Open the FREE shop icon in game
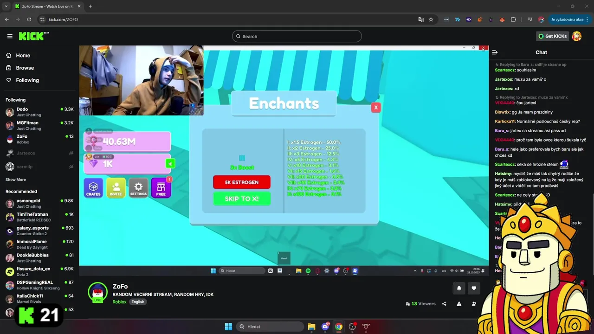Image resolution: width=594 pixels, height=334 pixels. point(161,188)
